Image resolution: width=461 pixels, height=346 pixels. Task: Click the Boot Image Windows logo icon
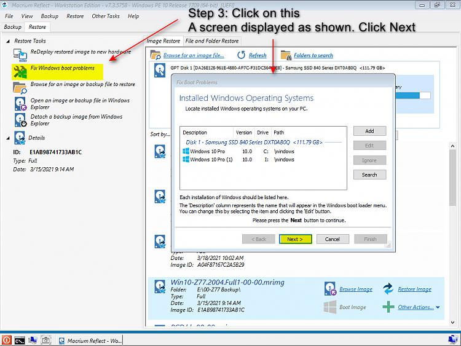click(x=330, y=307)
